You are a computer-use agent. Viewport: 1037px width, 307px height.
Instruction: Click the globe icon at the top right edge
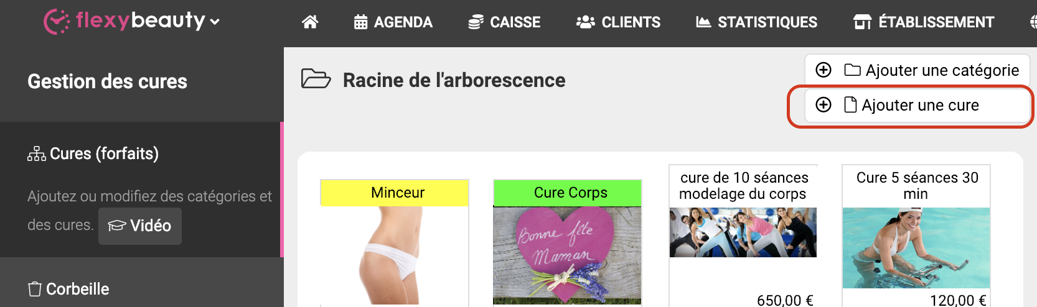click(x=1033, y=22)
